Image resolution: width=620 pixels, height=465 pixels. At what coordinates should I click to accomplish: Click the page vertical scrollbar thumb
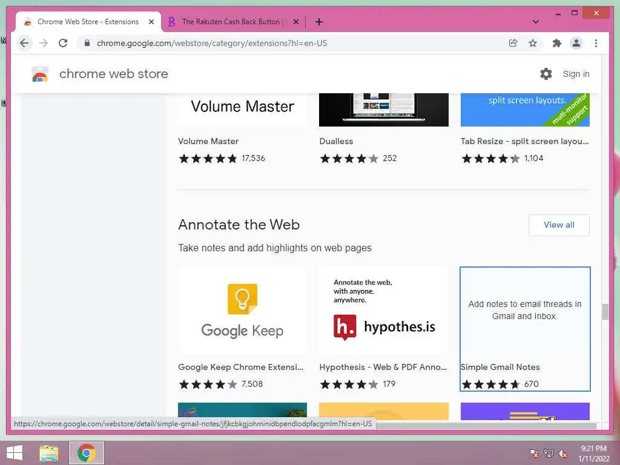[x=605, y=312]
